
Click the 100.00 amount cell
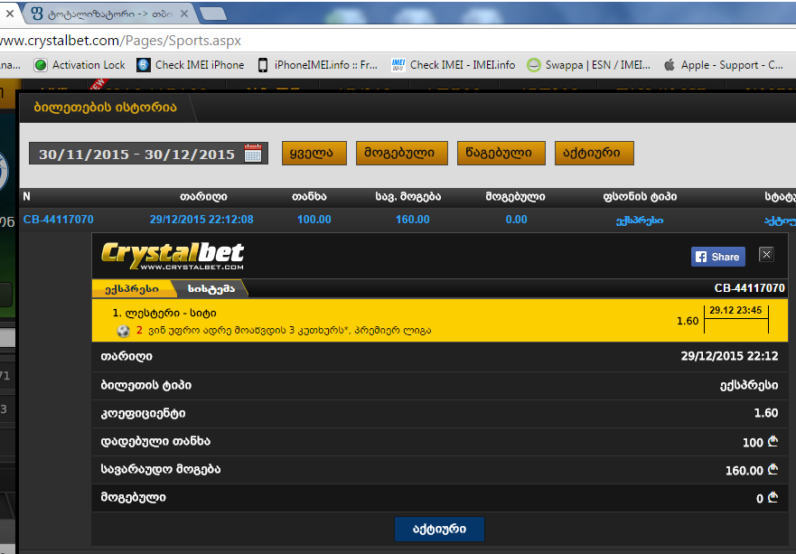pyautogui.click(x=314, y=220)
